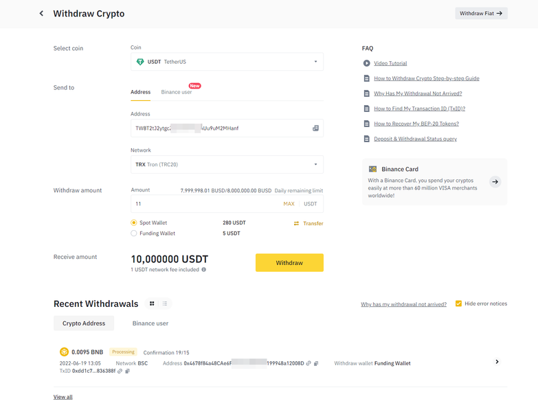
Task: Open Deposit & Withdrawal Status query
Action: (x=415, y=139)
